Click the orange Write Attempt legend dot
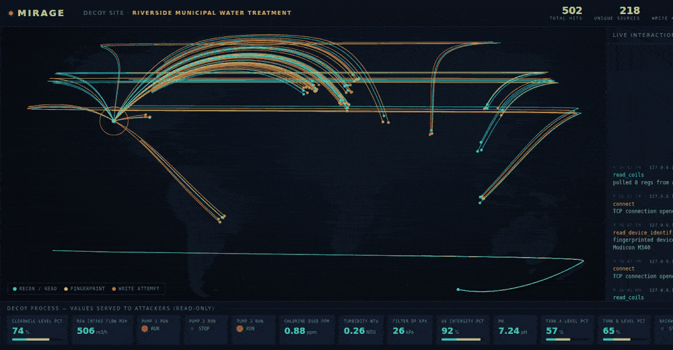673x350 pixels. pyautogui.click(x=114, y=289)
